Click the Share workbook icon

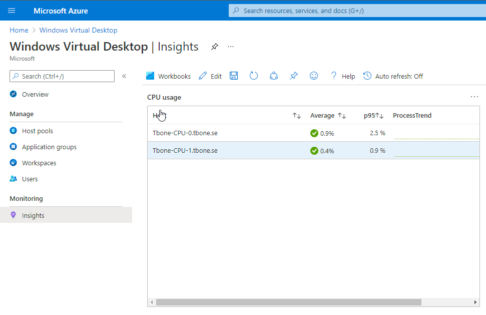point(274,76)
